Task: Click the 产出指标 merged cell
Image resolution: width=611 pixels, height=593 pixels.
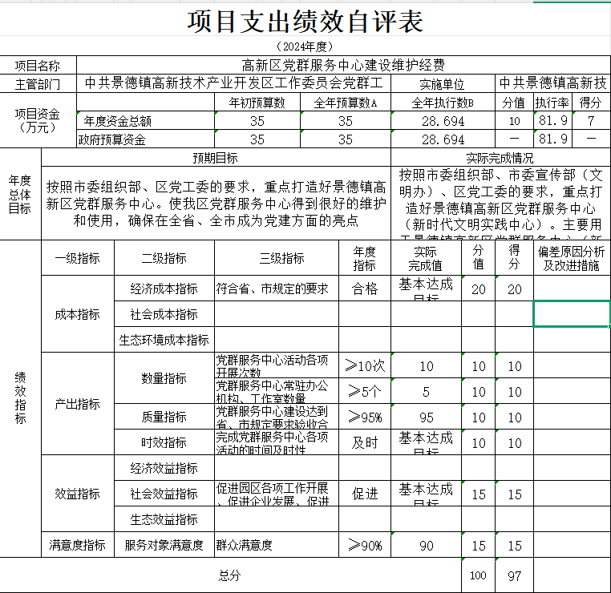Action: (78, 404)
